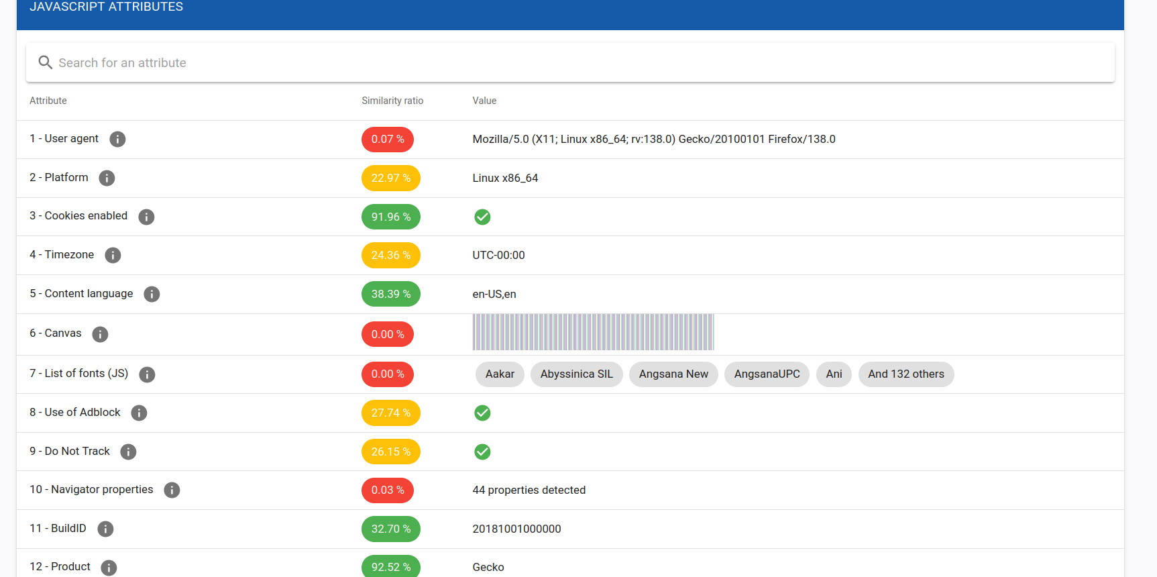Show Canvas attribute info icon

tap(100, 334)
